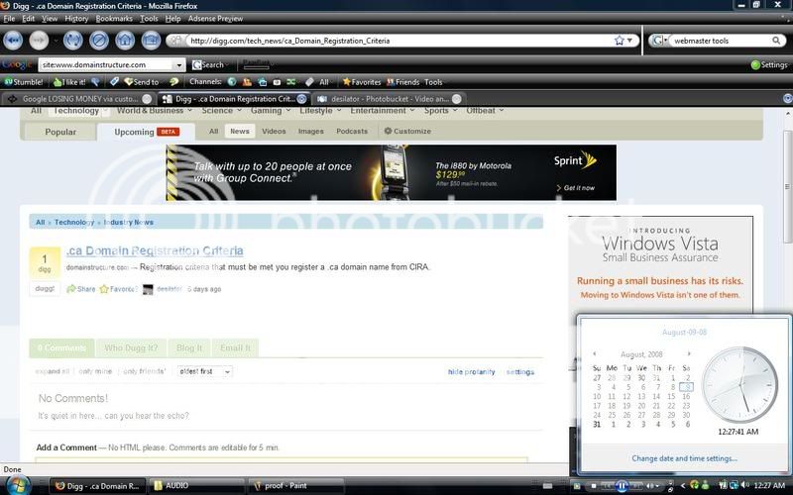The image size is (793, 495).
Task: Close the desilator Photobucket tab
Action: 456,99
